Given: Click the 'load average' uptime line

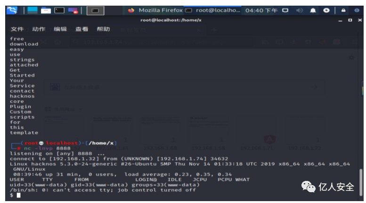Looking at the screenshot, I should coord(122,174).
